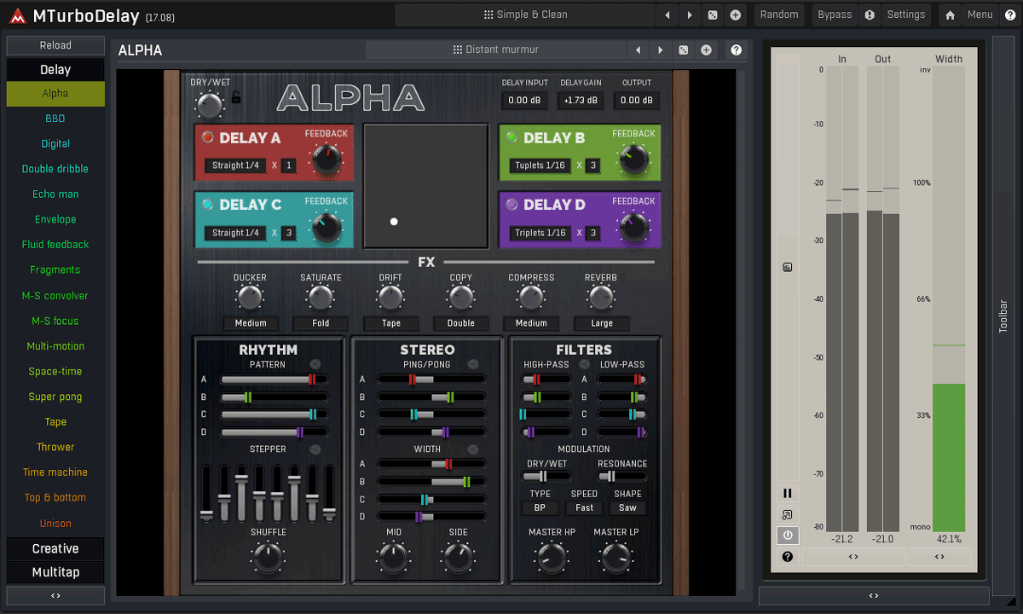Click the Delay Gain +1.73 dB field

[581, 101]
